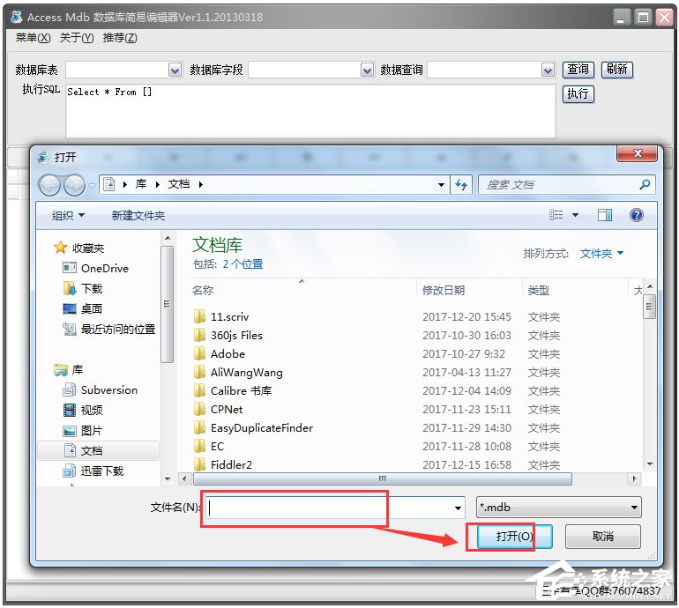This screenshot has height=608, width=679.
Task: Click the 2 个位置 link
Action: (242, 264)
